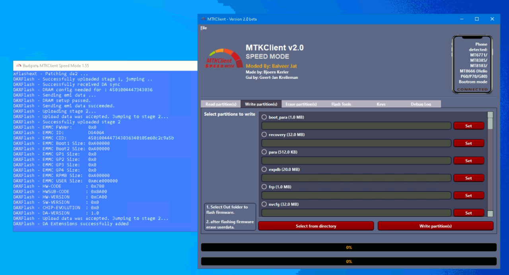Select the boot_para (1.0 MB) partition radio
Viewport: 509px width, 275px height.
tap(264, 117)
